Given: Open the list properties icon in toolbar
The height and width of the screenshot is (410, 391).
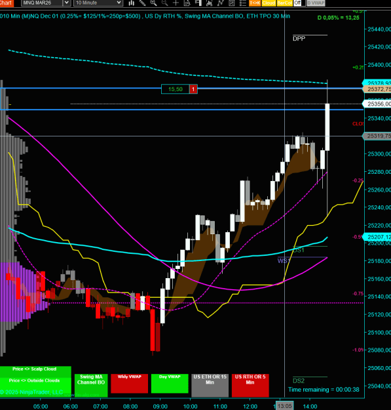Looking at the screenshot, I should pos(243,3).
